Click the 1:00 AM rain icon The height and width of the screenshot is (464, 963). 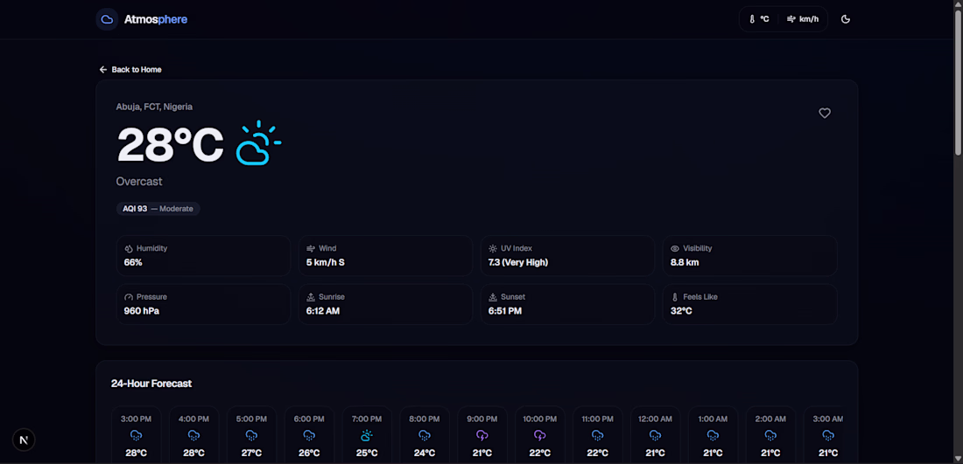tap(713, 436)
